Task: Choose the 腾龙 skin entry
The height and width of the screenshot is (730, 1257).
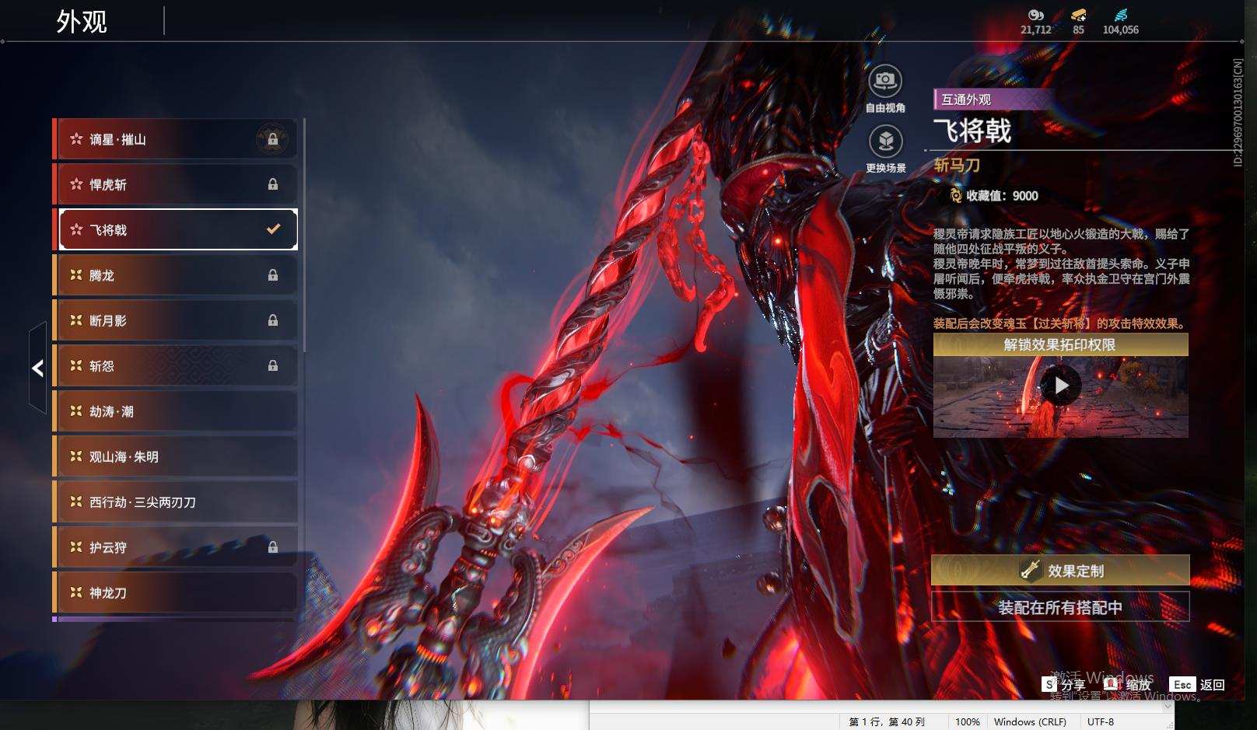Action: point(176,275)
